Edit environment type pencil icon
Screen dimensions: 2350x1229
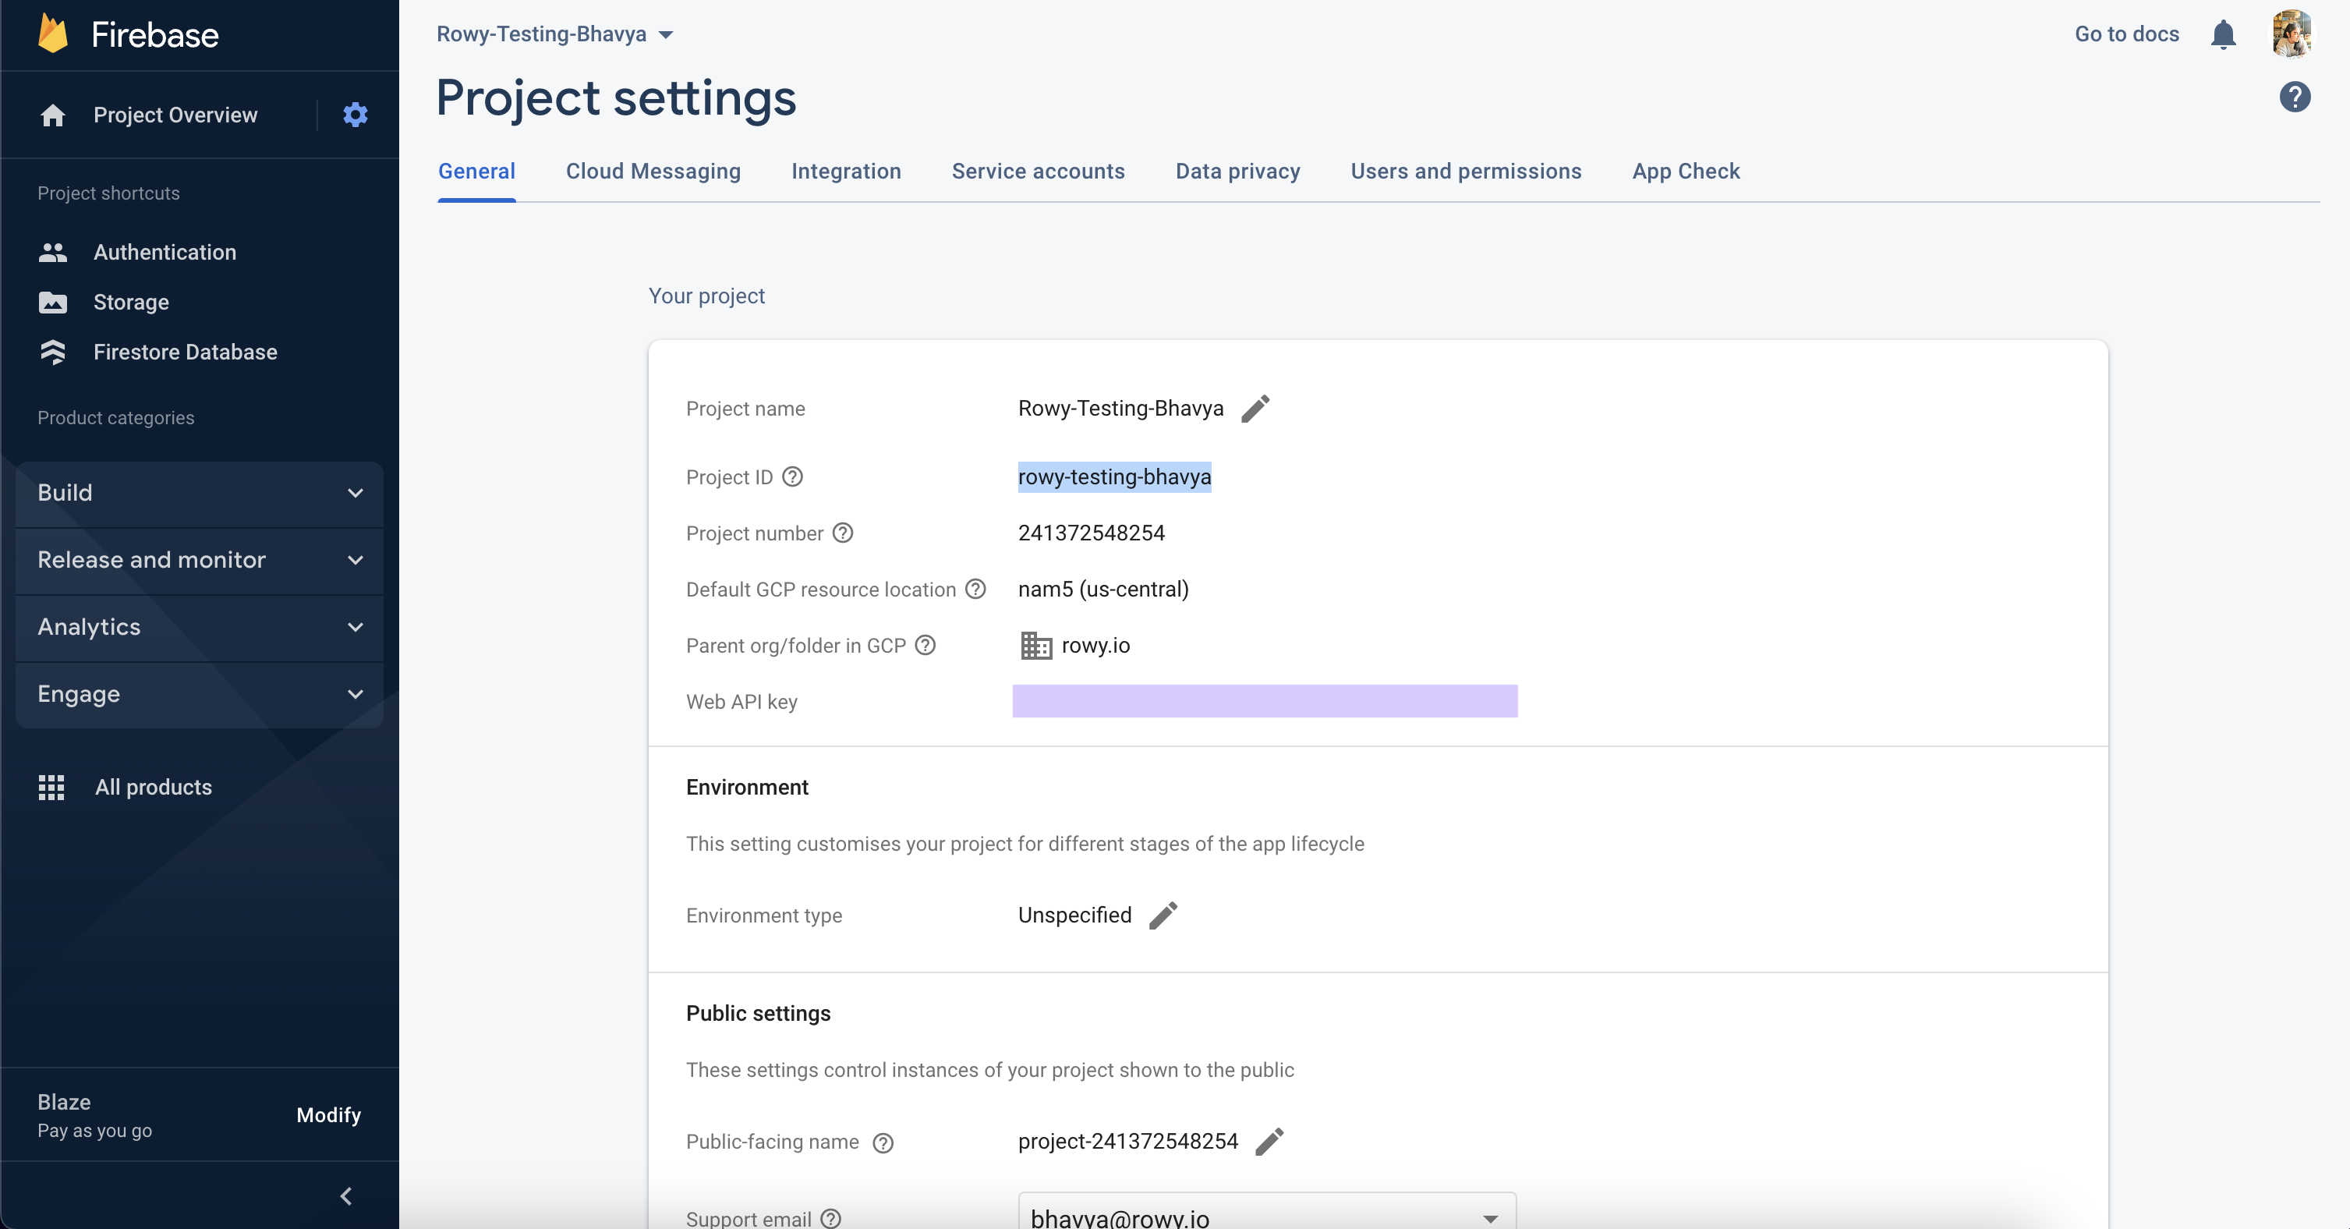[x=1163, y=916]
